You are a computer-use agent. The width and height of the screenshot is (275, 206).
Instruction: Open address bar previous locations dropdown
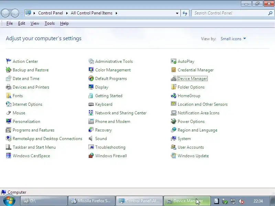click(x=177, y=13)
